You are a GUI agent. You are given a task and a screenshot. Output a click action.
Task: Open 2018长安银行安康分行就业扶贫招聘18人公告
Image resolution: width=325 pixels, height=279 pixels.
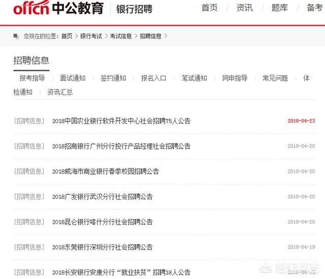121,272
